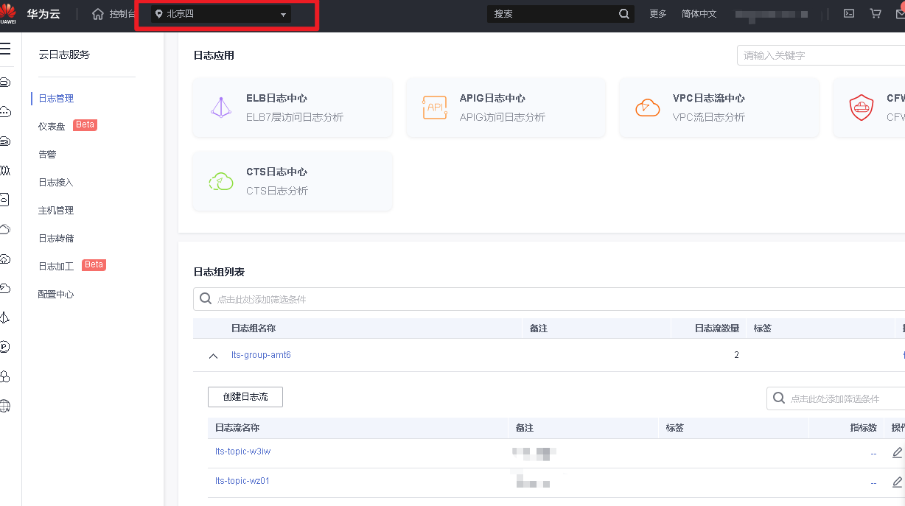Open the CTS日志中心 application card
Screen dimensions: 905x506
[293, 181]
